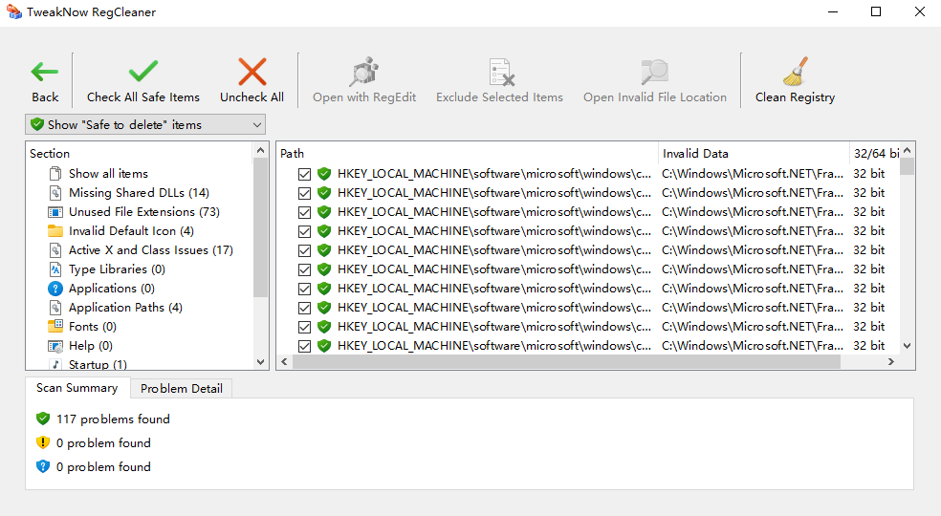Click the results list scroll right arrow
The height and width of the screenshot is (516, 941).
(890, 362)
